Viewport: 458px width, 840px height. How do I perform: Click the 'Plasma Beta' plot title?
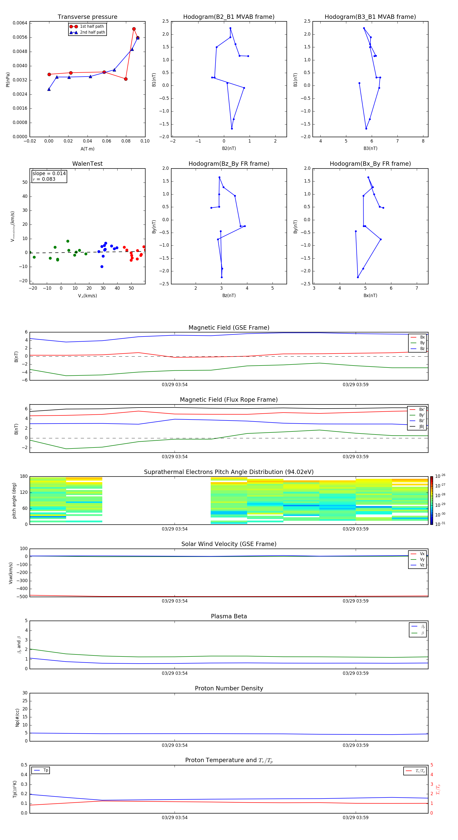pyautogui.click(x=229, y=616)
